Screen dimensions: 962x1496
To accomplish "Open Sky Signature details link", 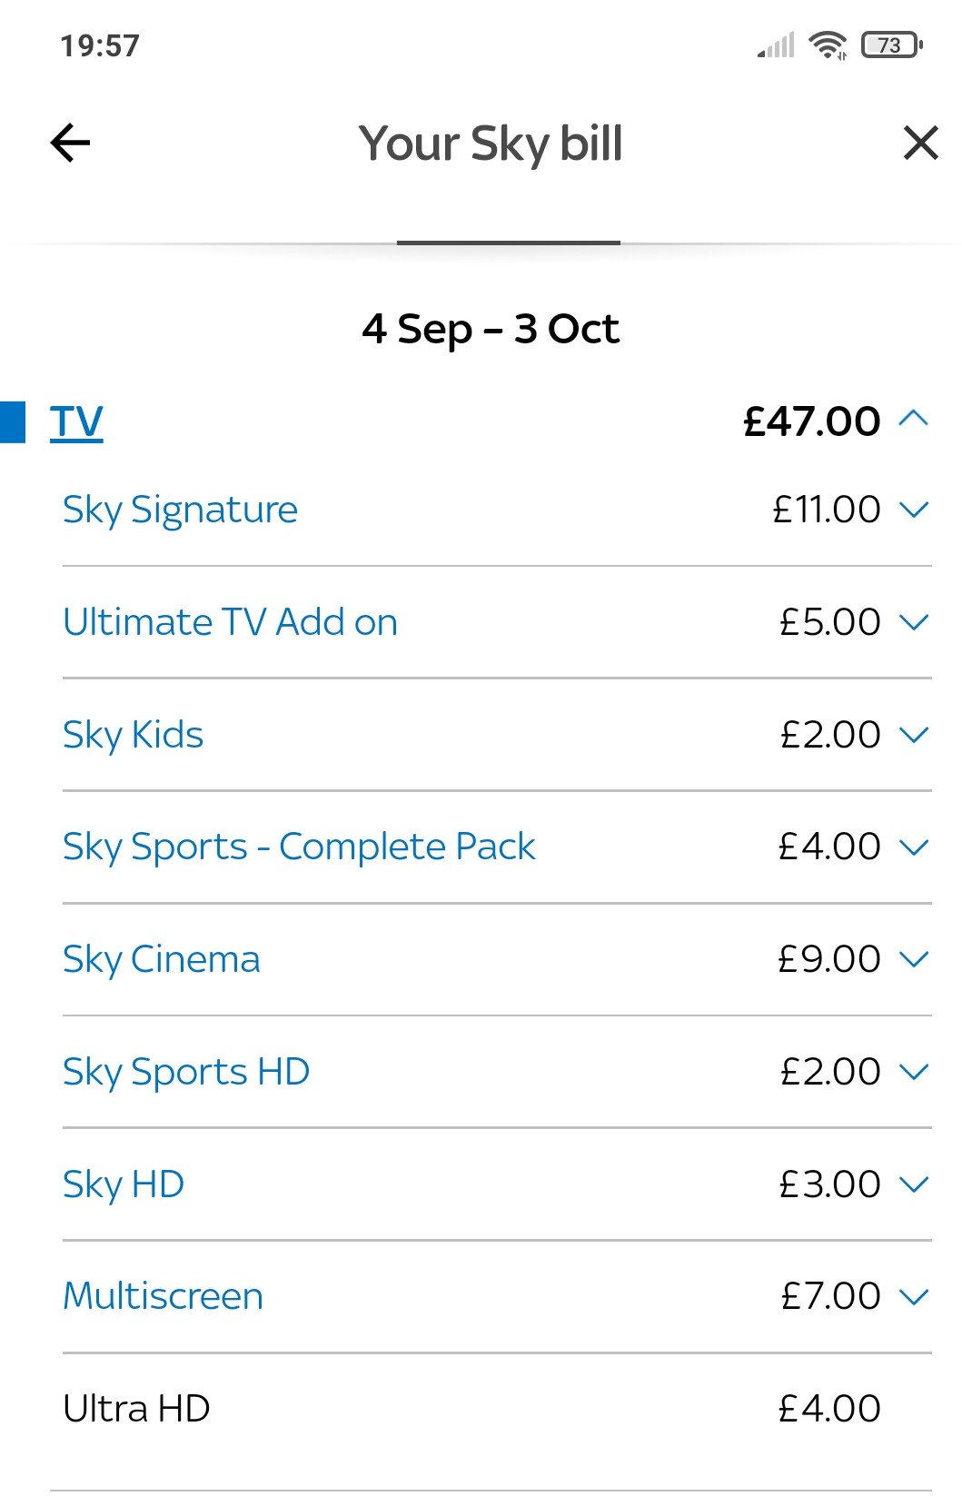I will (180, 510).
